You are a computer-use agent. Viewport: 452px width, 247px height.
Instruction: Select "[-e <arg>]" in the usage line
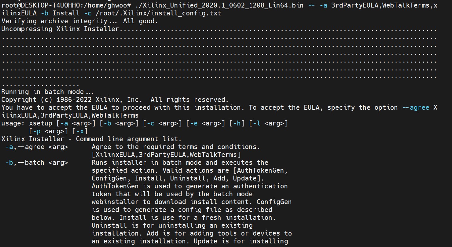click(x=206, y=123)
